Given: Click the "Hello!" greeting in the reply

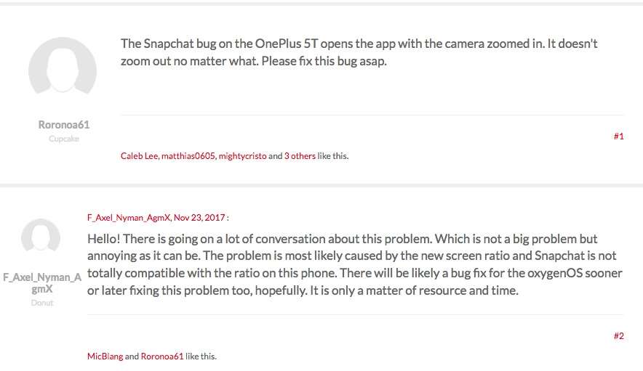Looking at the screenshot, I should point(104,239).
